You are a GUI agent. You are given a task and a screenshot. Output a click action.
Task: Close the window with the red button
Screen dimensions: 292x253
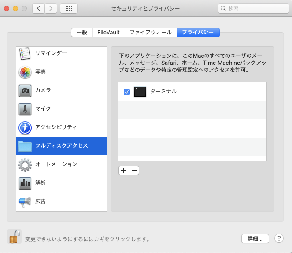tap(7, 8)
